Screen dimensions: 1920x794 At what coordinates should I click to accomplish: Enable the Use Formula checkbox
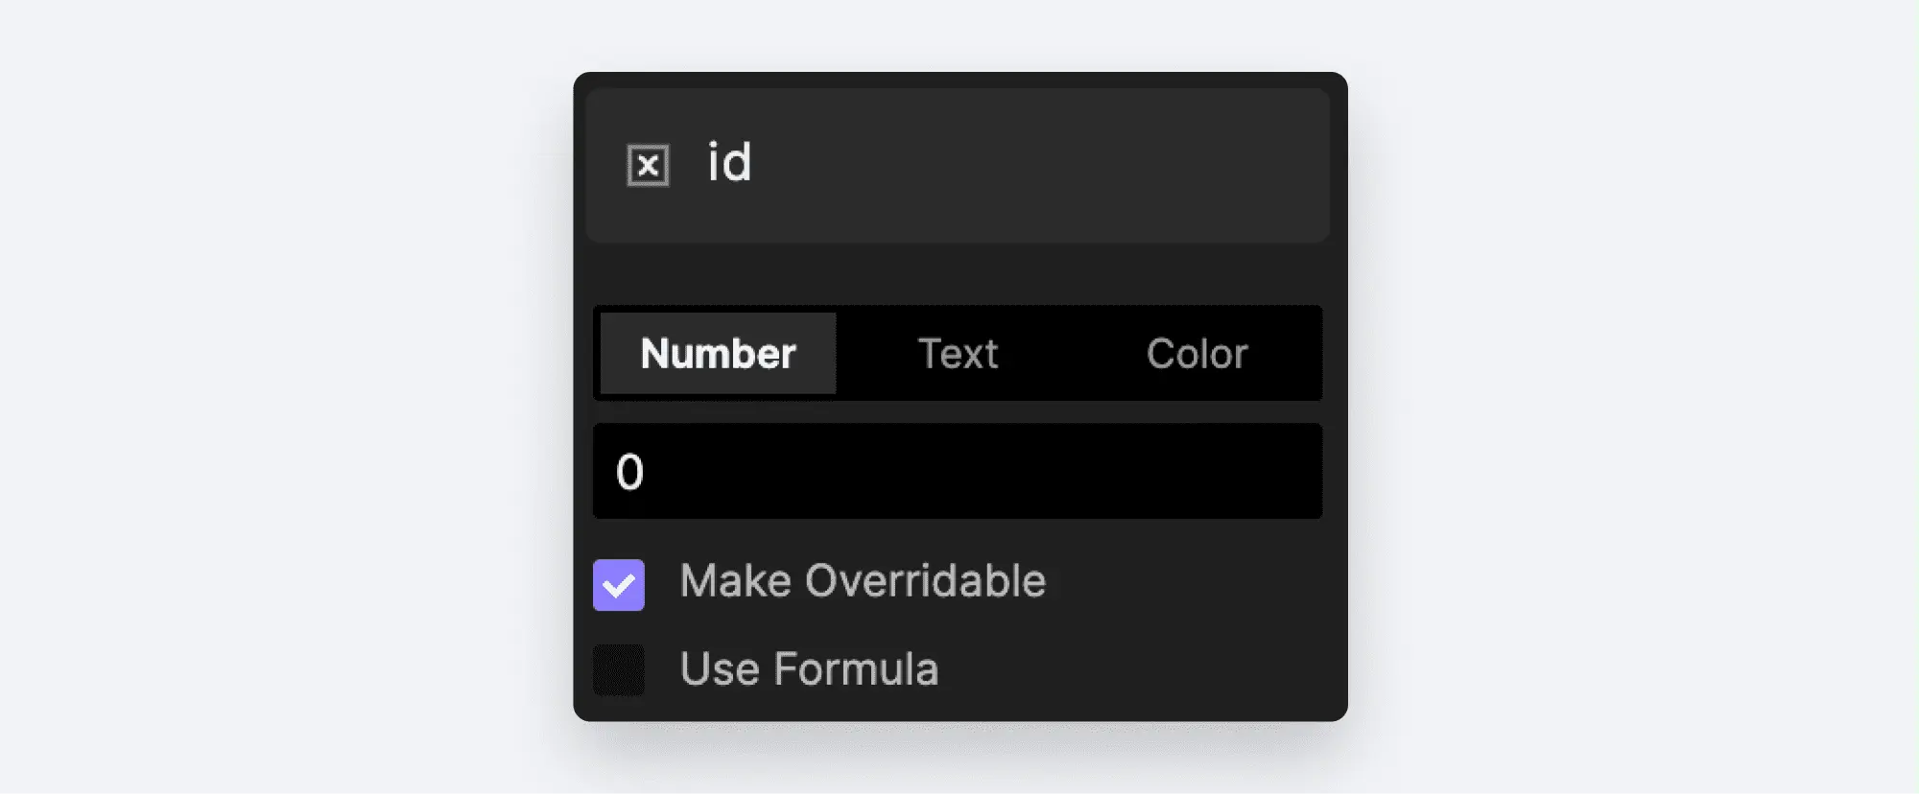click(619, 669)
